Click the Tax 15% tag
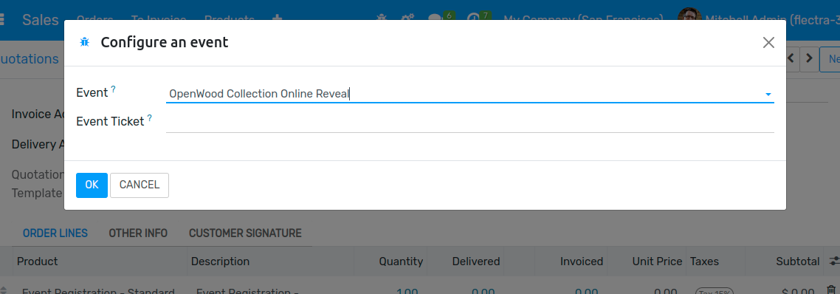840x294 pixels. click(714, 291)
